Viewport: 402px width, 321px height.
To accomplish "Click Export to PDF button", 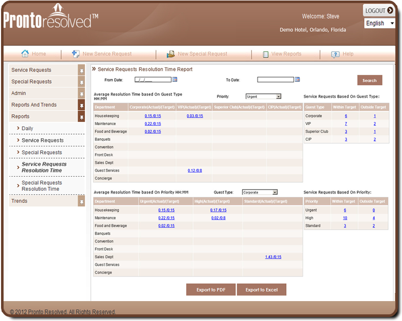I will (x=211, y=290).
